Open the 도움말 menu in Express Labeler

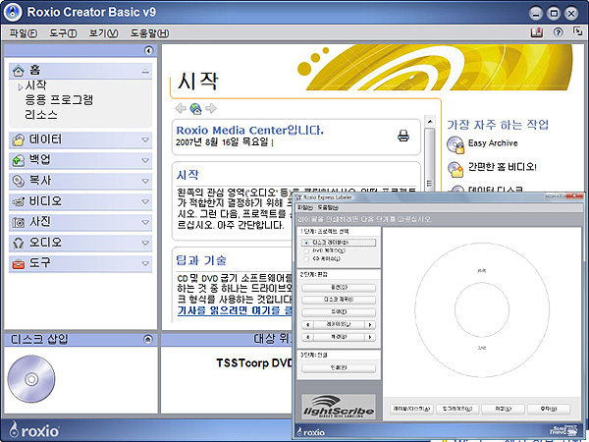(x=328, y=207)
